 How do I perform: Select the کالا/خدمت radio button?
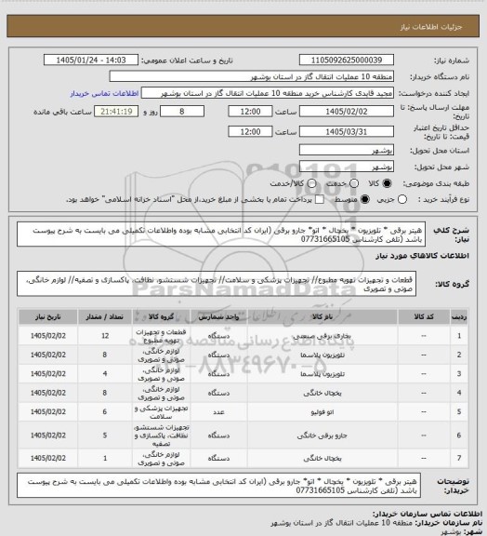coord(311,183)
